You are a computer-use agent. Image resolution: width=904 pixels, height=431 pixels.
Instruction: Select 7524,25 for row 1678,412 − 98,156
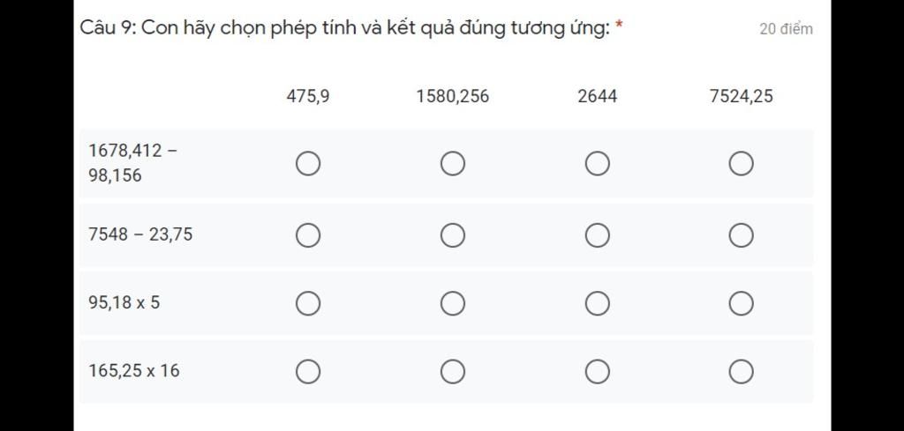point(741,163)
